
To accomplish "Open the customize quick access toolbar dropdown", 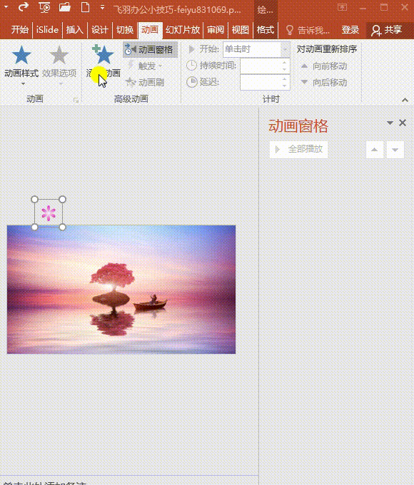I will pyautogui.click(x=102, y=7).
